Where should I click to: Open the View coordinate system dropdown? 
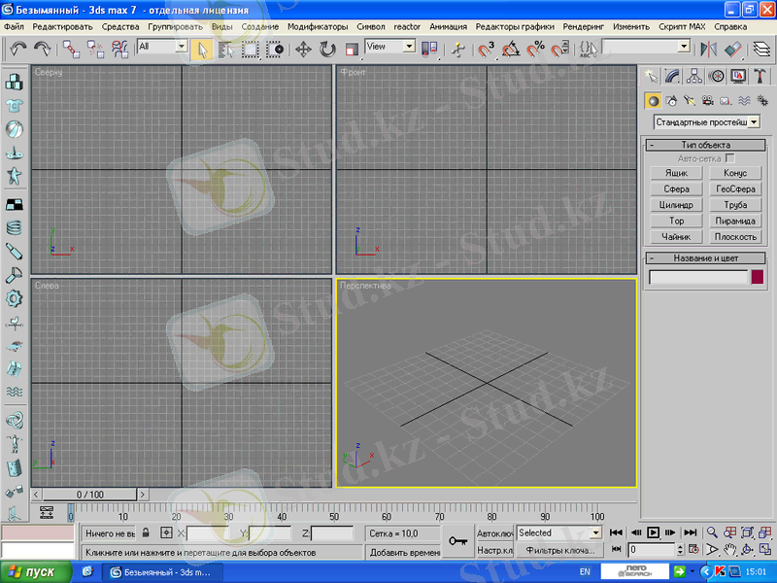click(x=389, y=47)
